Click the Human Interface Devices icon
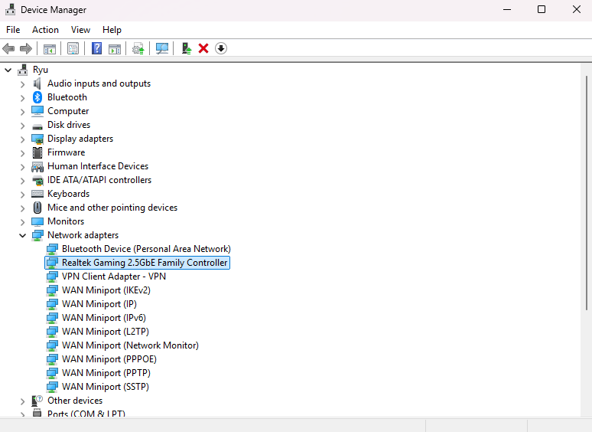 tap(37, 167)
